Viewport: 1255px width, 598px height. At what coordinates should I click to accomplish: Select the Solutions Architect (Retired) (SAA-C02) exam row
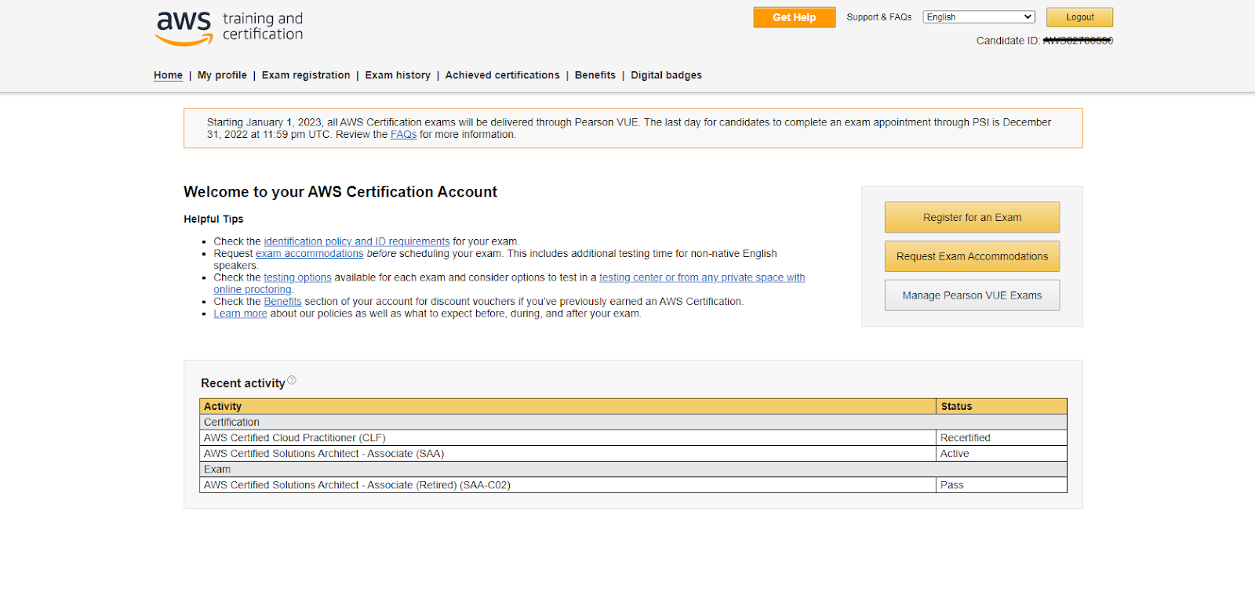coord(633,485)
